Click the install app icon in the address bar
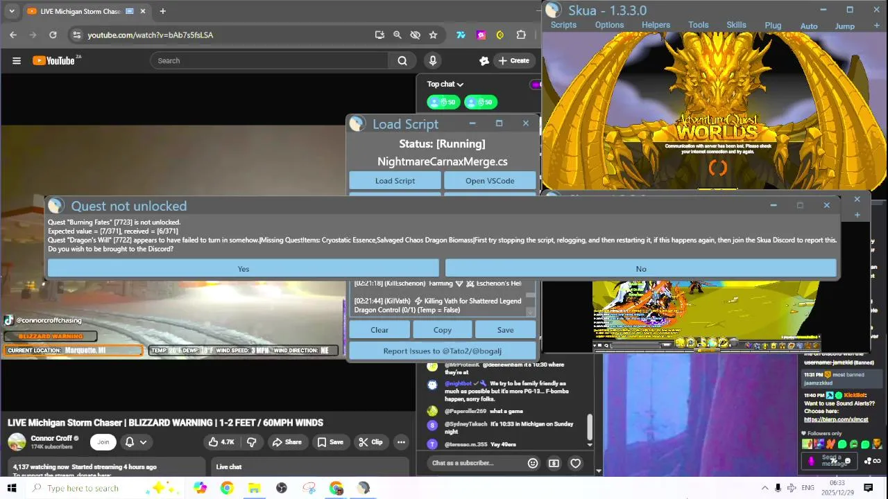Viewport: 888px width, 499px height. (379, 35)
